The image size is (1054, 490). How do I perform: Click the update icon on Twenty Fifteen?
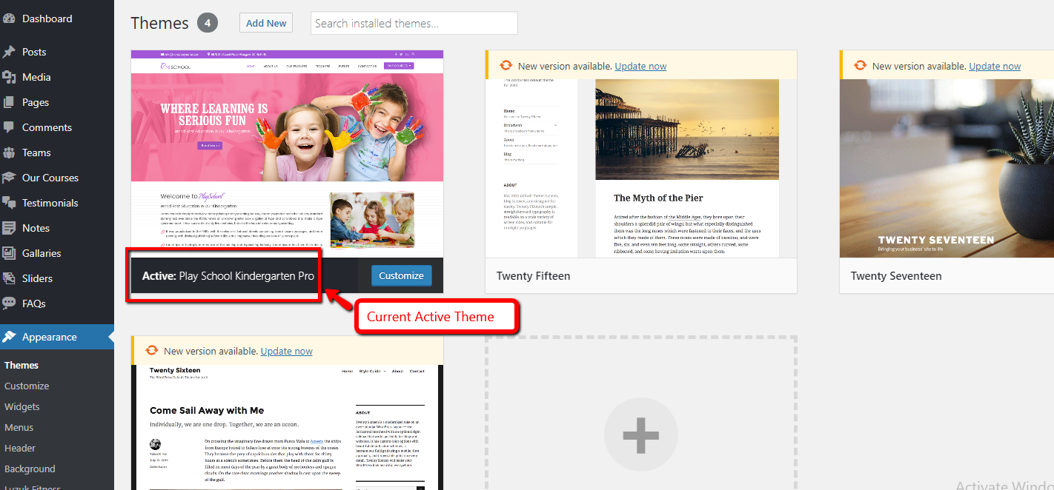click(506, 66)
